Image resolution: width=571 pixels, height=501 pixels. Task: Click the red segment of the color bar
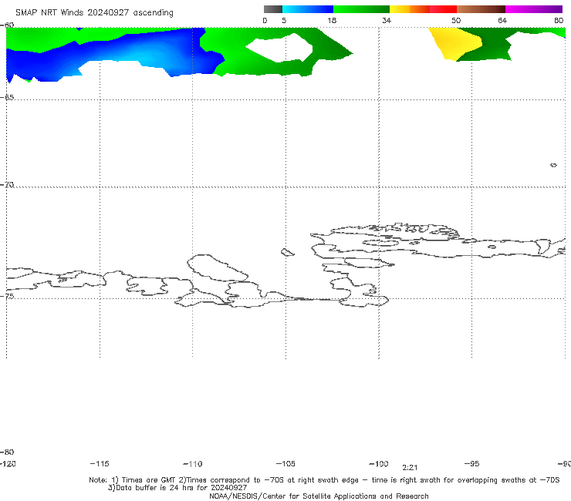pyautogui.click(x=443, y=9)
